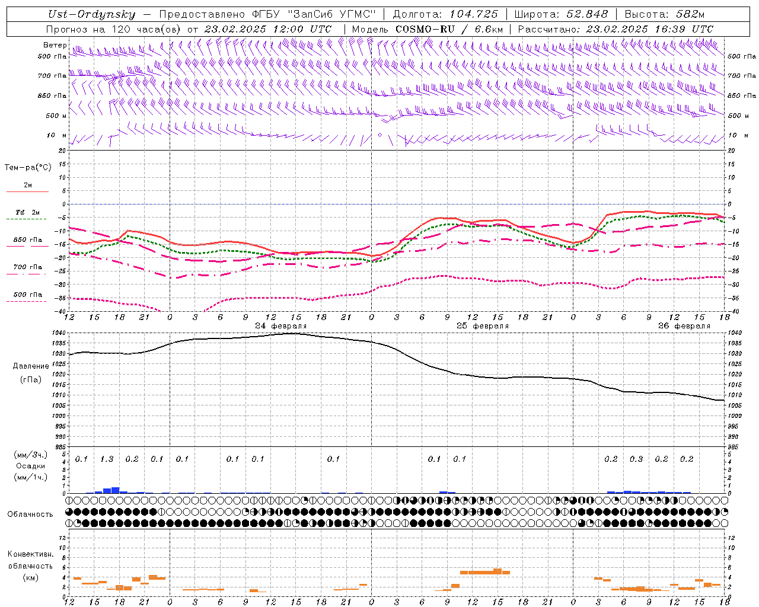Click the (мм/3ч.) precipitation unit label

click(31, 455)
